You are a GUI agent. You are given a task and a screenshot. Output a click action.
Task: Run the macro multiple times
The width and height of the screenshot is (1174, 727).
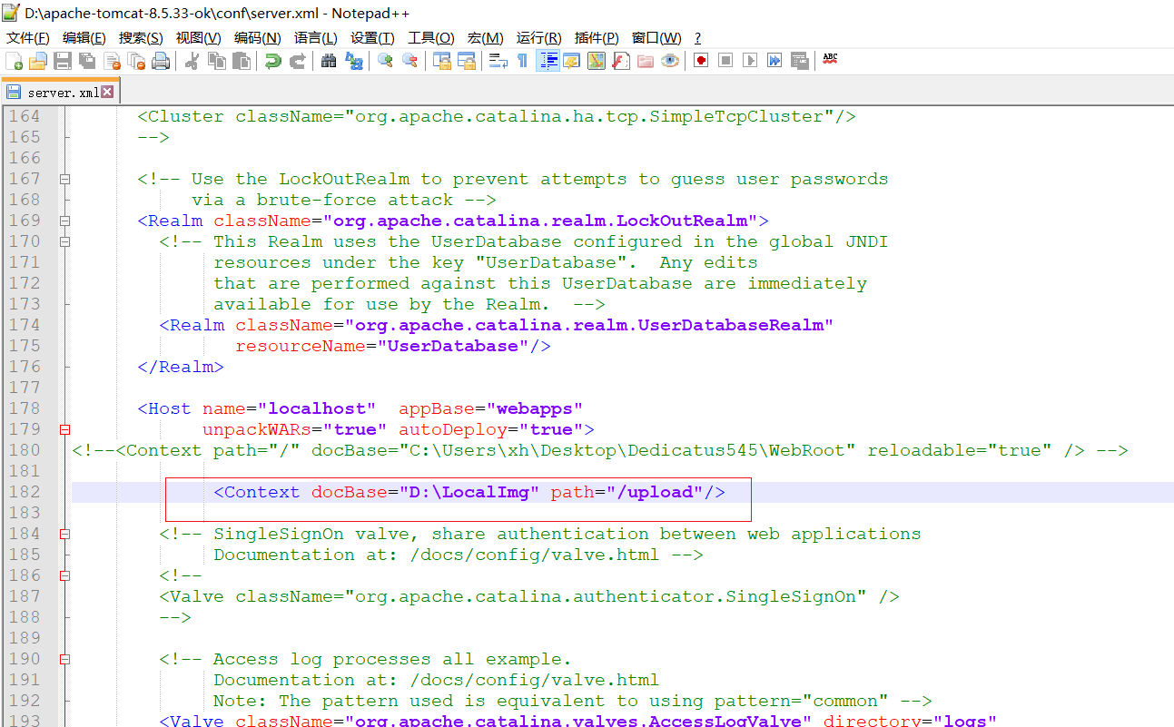(x=774, y=61)
